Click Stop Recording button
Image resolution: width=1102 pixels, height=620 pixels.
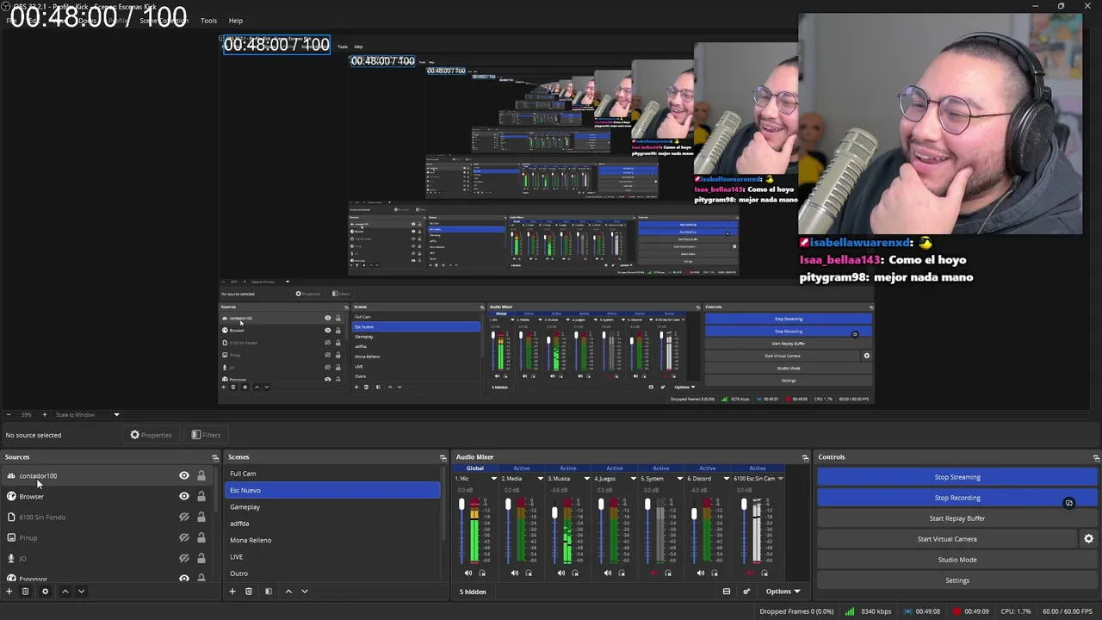pos(957,498)
